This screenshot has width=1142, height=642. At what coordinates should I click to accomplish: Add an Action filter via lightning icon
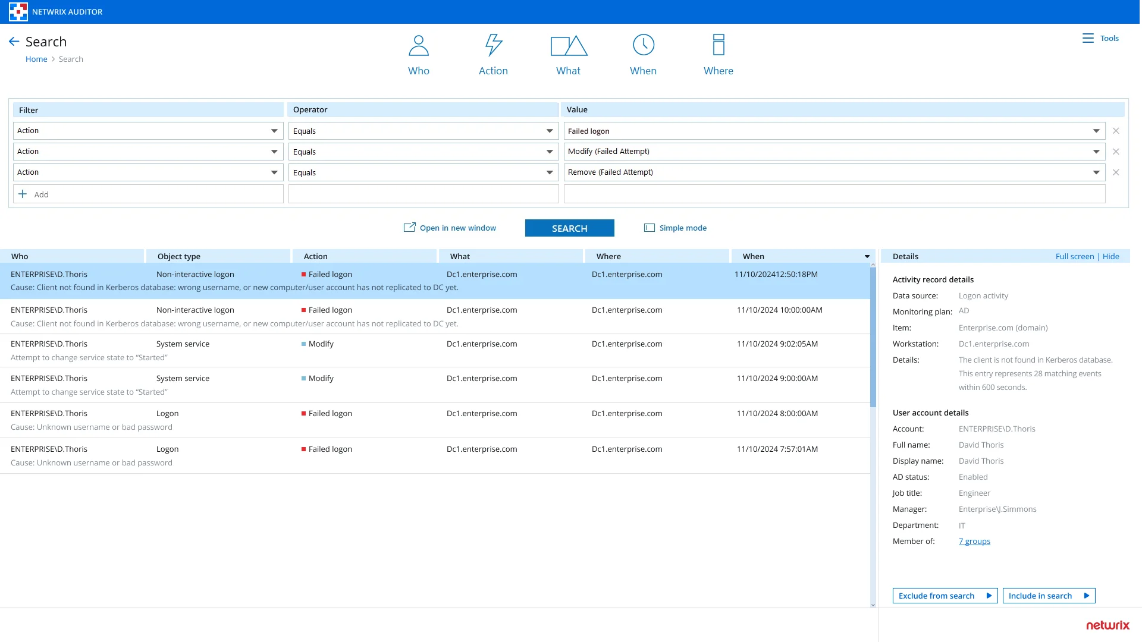(494, 45)
